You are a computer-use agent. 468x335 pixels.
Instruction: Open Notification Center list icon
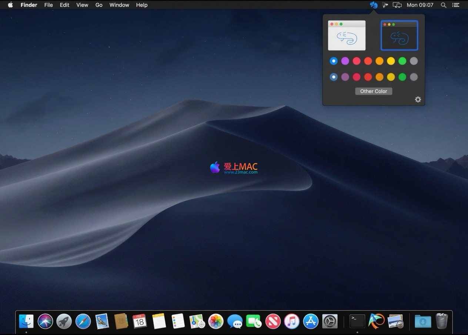coord(455,5)
